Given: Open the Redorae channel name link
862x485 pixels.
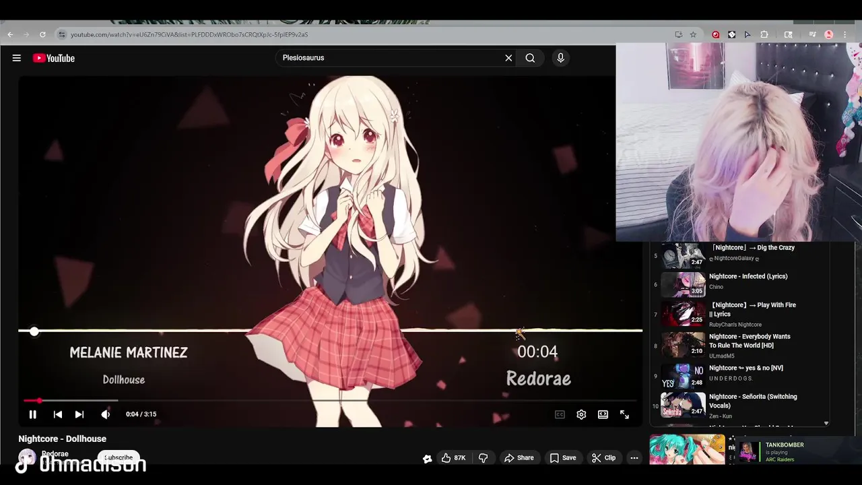Looking at the screenshot, I should 55,454.
